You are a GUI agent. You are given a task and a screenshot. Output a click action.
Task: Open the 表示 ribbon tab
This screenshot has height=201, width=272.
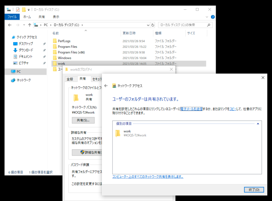56,17
